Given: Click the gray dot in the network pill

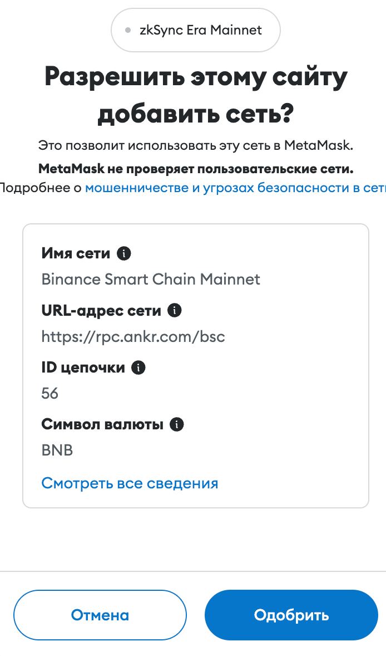Looking at the screenshot, I should coord(128,30).
